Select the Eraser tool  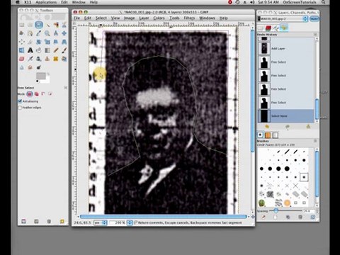(22, 59)
